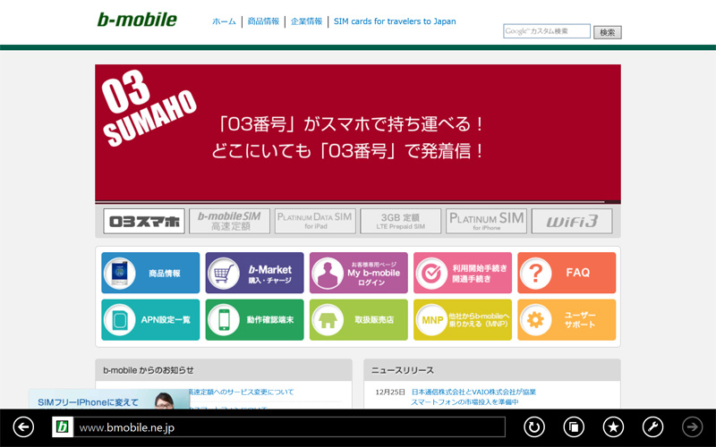Open the 企業情報 navigation link
Viewport: 716px width, 447px height.
click(306, 21)
